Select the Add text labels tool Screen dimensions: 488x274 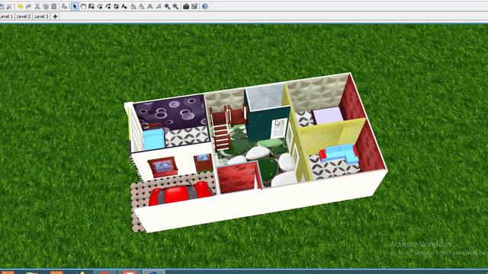pos(124,6)
